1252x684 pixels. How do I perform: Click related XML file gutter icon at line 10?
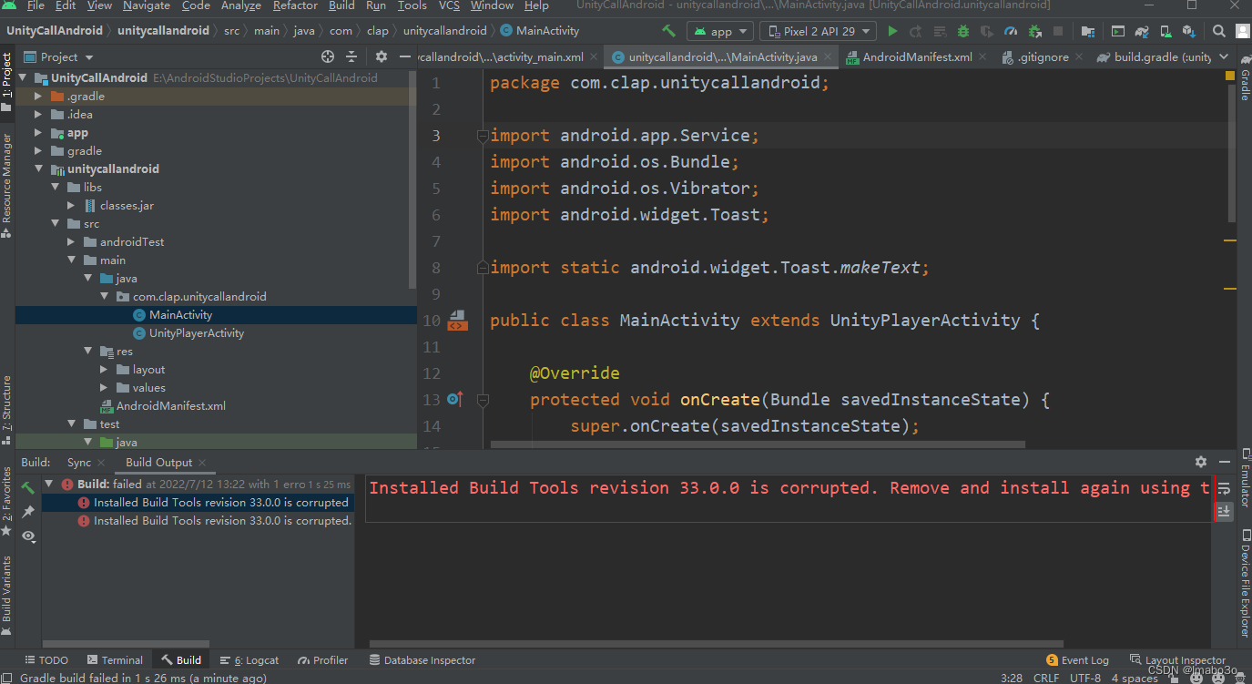(x=457, y=321)
